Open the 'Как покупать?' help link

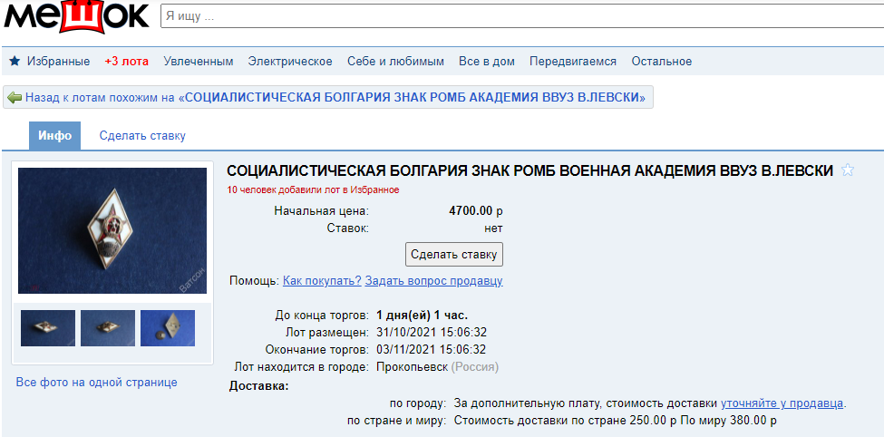pyautogui.click(x=322, y=280)
